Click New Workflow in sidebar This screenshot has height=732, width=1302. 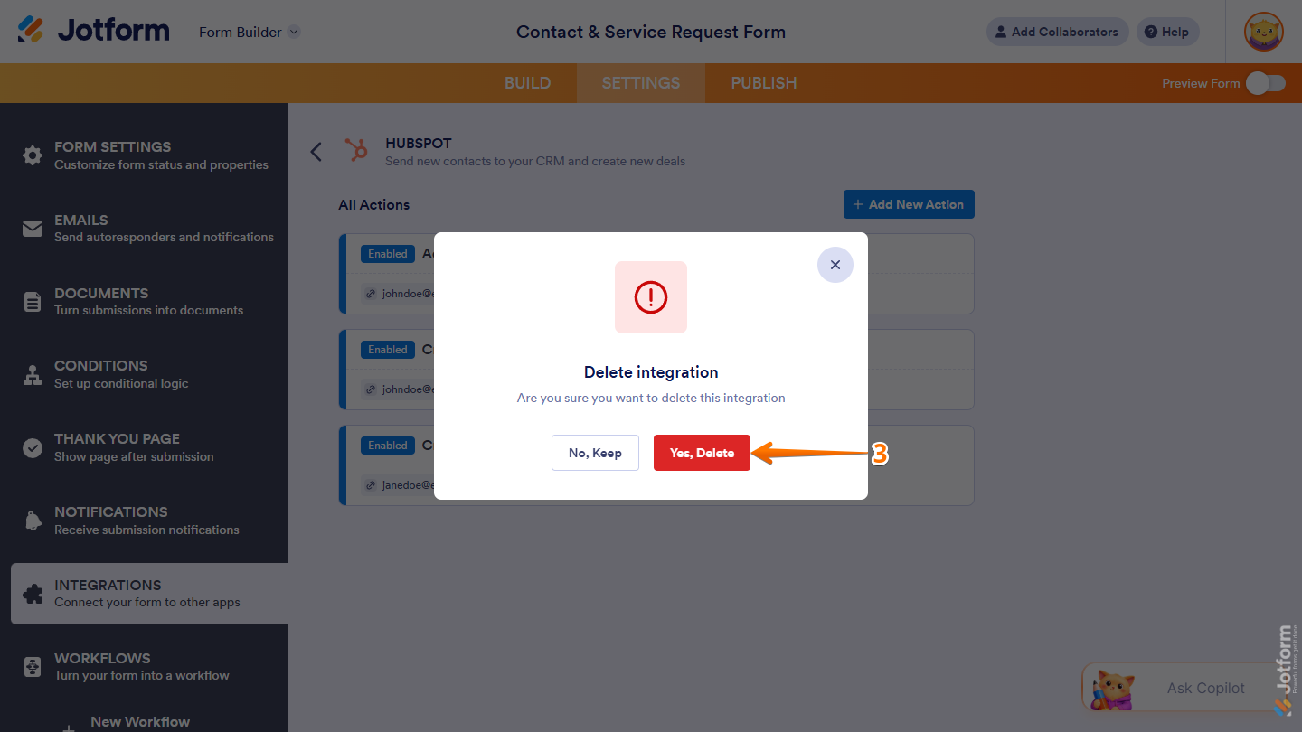(x=140, y=722)
